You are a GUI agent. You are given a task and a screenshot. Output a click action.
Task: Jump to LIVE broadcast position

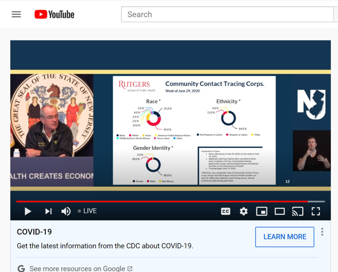(87, 211)
